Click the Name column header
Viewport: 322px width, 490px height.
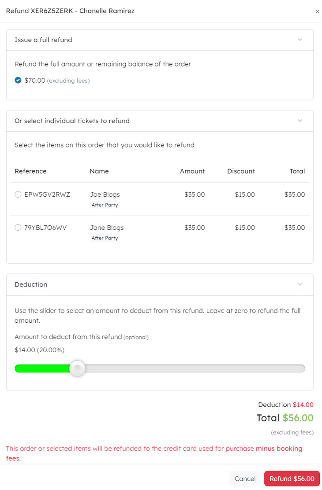99,171
